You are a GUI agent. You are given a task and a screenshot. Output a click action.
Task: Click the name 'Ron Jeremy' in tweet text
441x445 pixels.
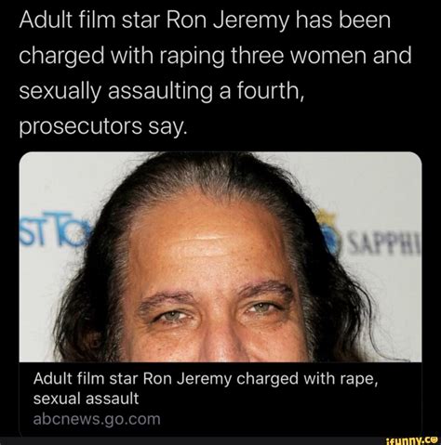(228, 20)
